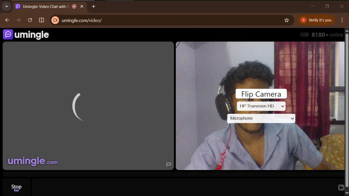
Task: Open the Microphone dropdown
Action: pos(261,118)
